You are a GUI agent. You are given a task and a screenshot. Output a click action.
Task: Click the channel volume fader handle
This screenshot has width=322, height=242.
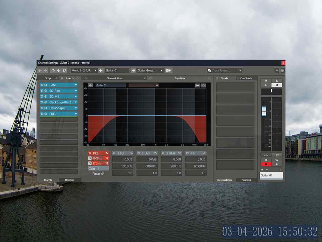(x=264, y=111)
